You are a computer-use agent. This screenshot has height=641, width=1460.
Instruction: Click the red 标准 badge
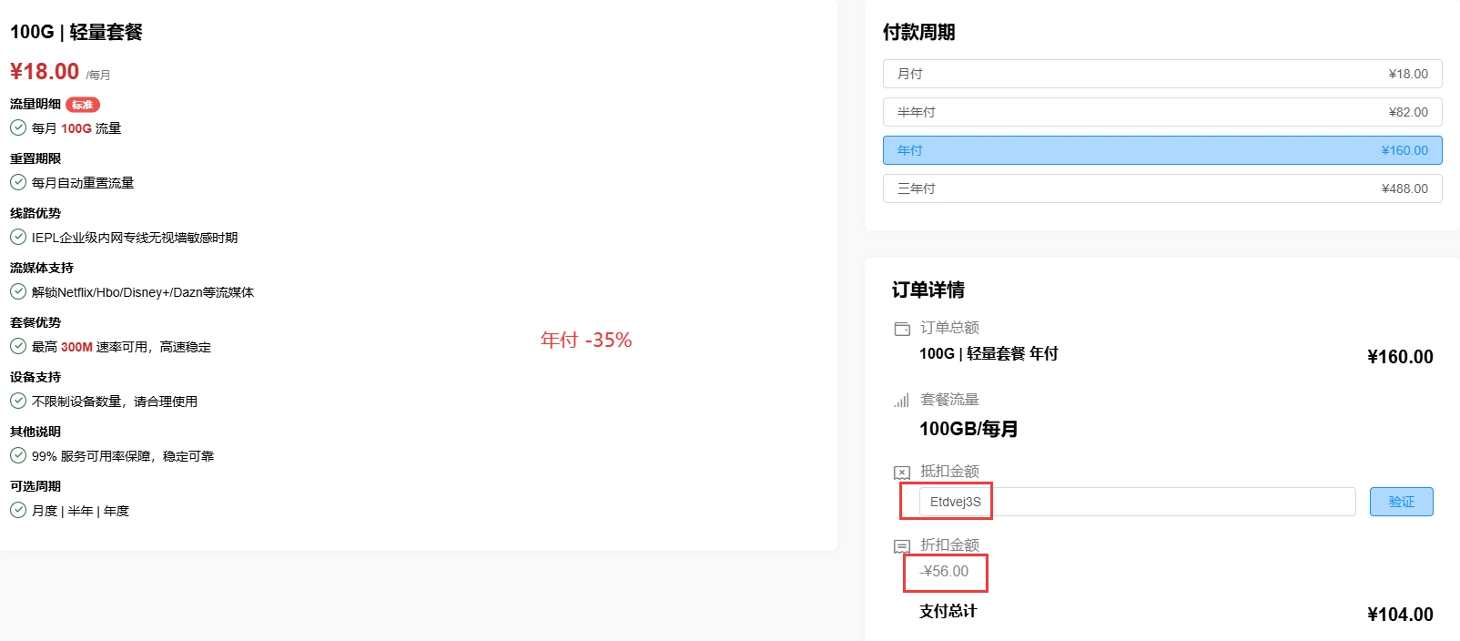[83, 105]
